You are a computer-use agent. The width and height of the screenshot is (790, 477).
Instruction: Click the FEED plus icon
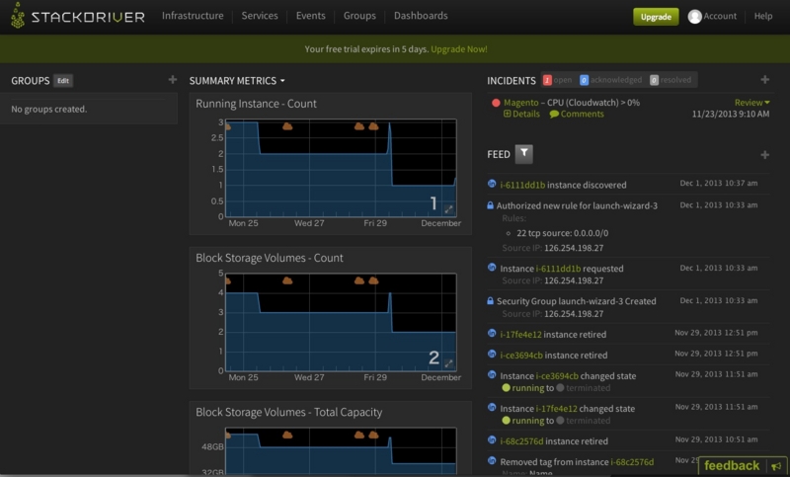[x=764, y=155]
